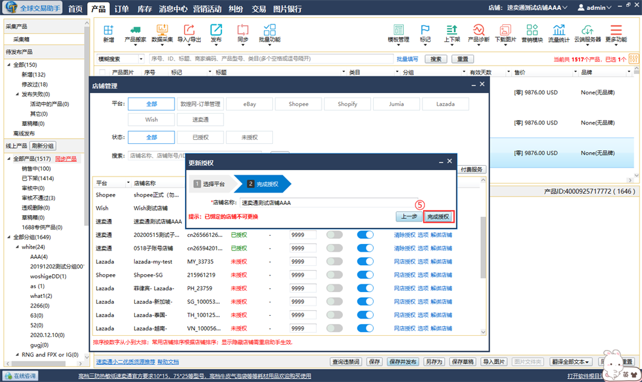Collapse the 发布失败(0) tree node
The height and width of the screenshot is (382, 642).
[17, 94]
